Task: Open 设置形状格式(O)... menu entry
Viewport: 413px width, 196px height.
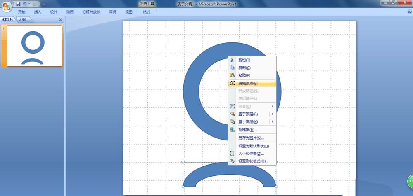Action: pos(252,161)
